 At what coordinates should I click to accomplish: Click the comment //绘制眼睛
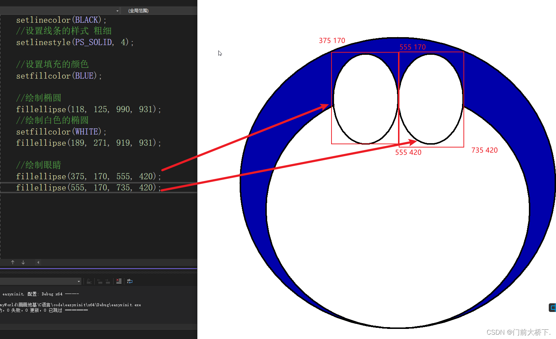[x=39, y=165]
